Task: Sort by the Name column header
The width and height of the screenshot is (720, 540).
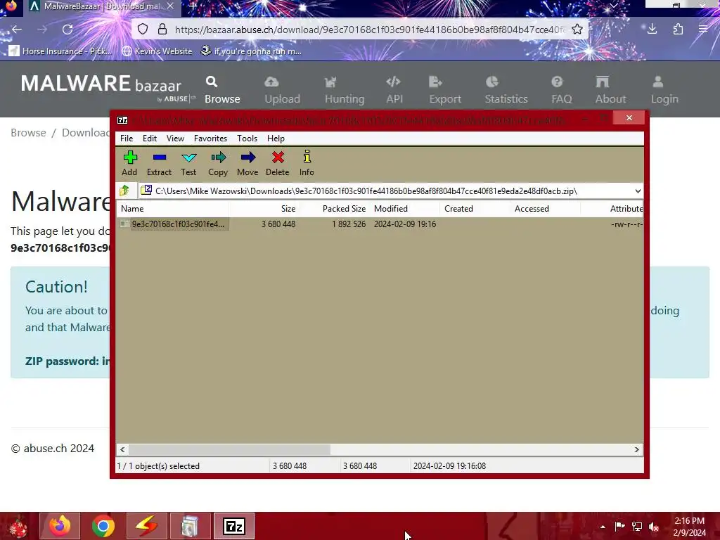Action: pos(173,208)
